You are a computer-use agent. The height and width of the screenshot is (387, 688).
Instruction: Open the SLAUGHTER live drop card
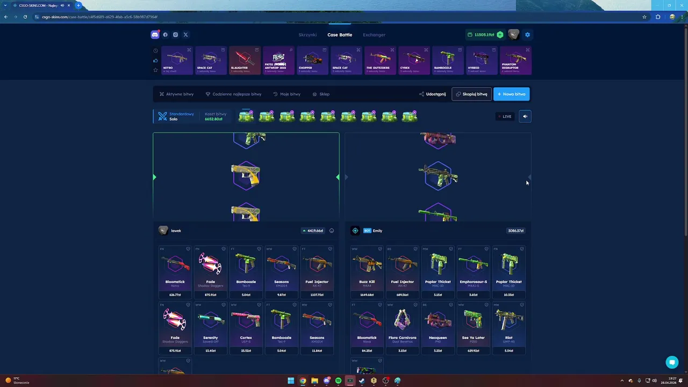coord(245,60)
